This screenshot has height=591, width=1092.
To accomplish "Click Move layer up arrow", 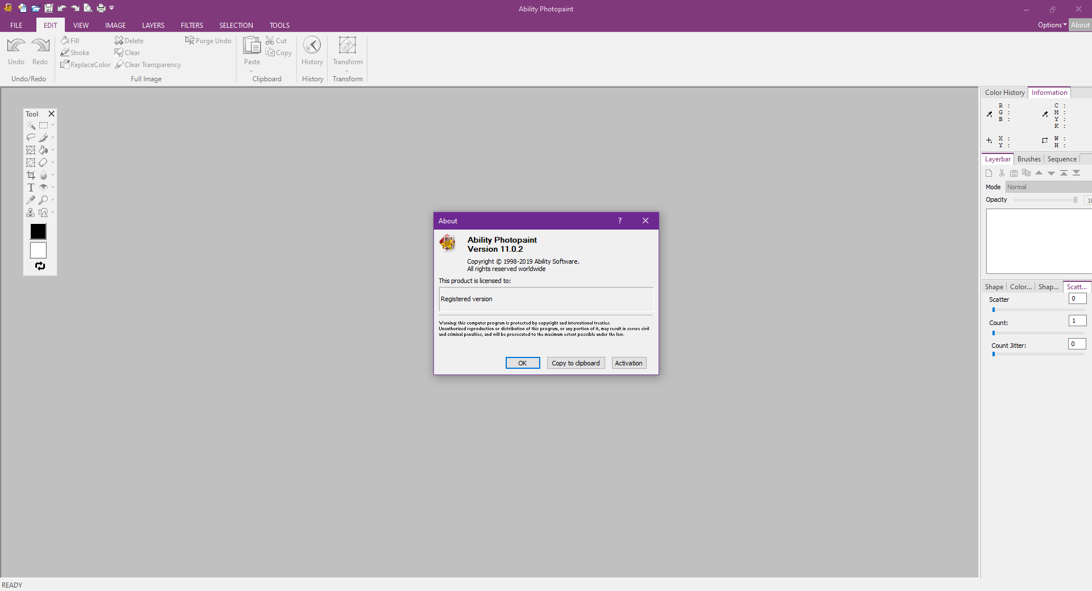I will pos(1039,173).
